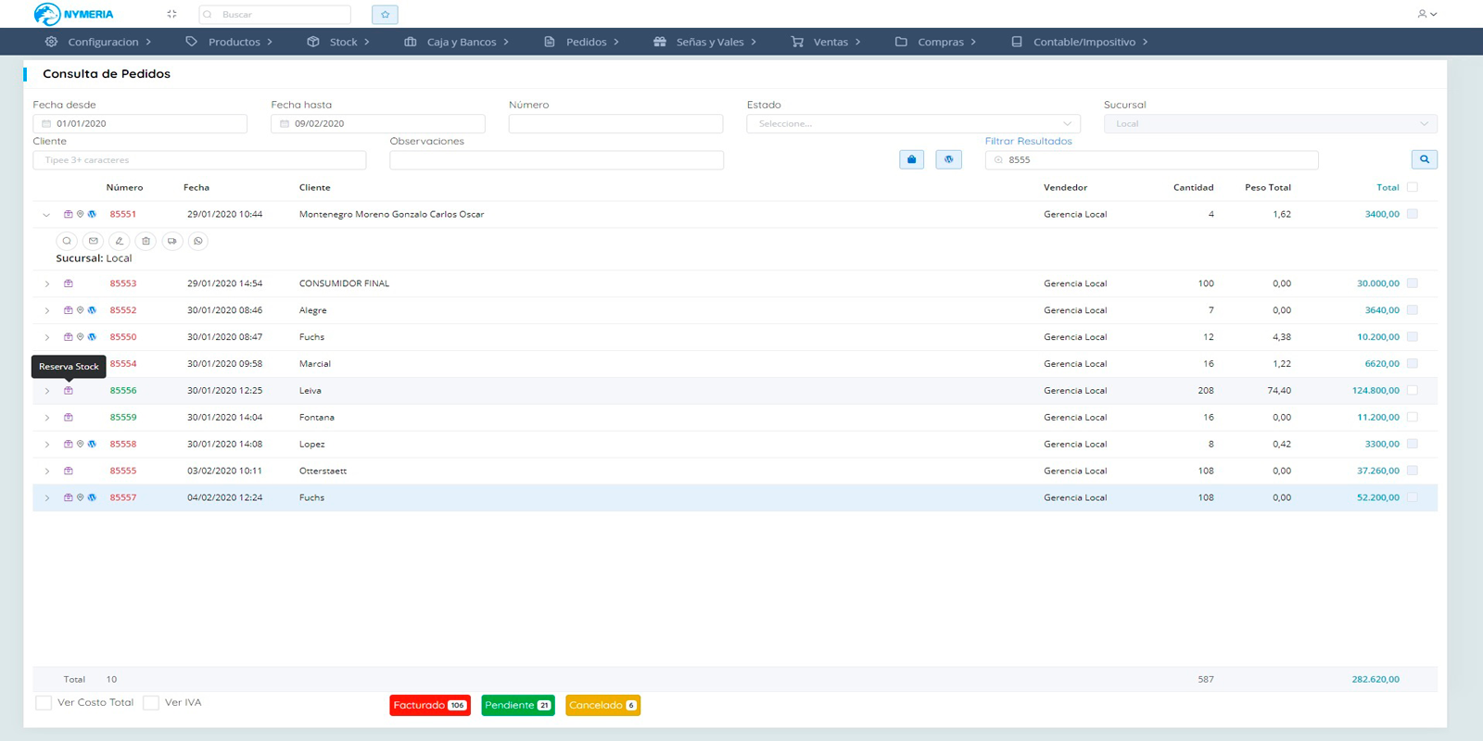Click the delivery truck icon for order 85551
The image size is (1483, 741).
point(171,241)
